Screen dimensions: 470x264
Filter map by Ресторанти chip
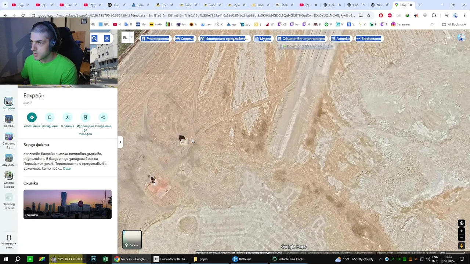(x=155, y=38)
